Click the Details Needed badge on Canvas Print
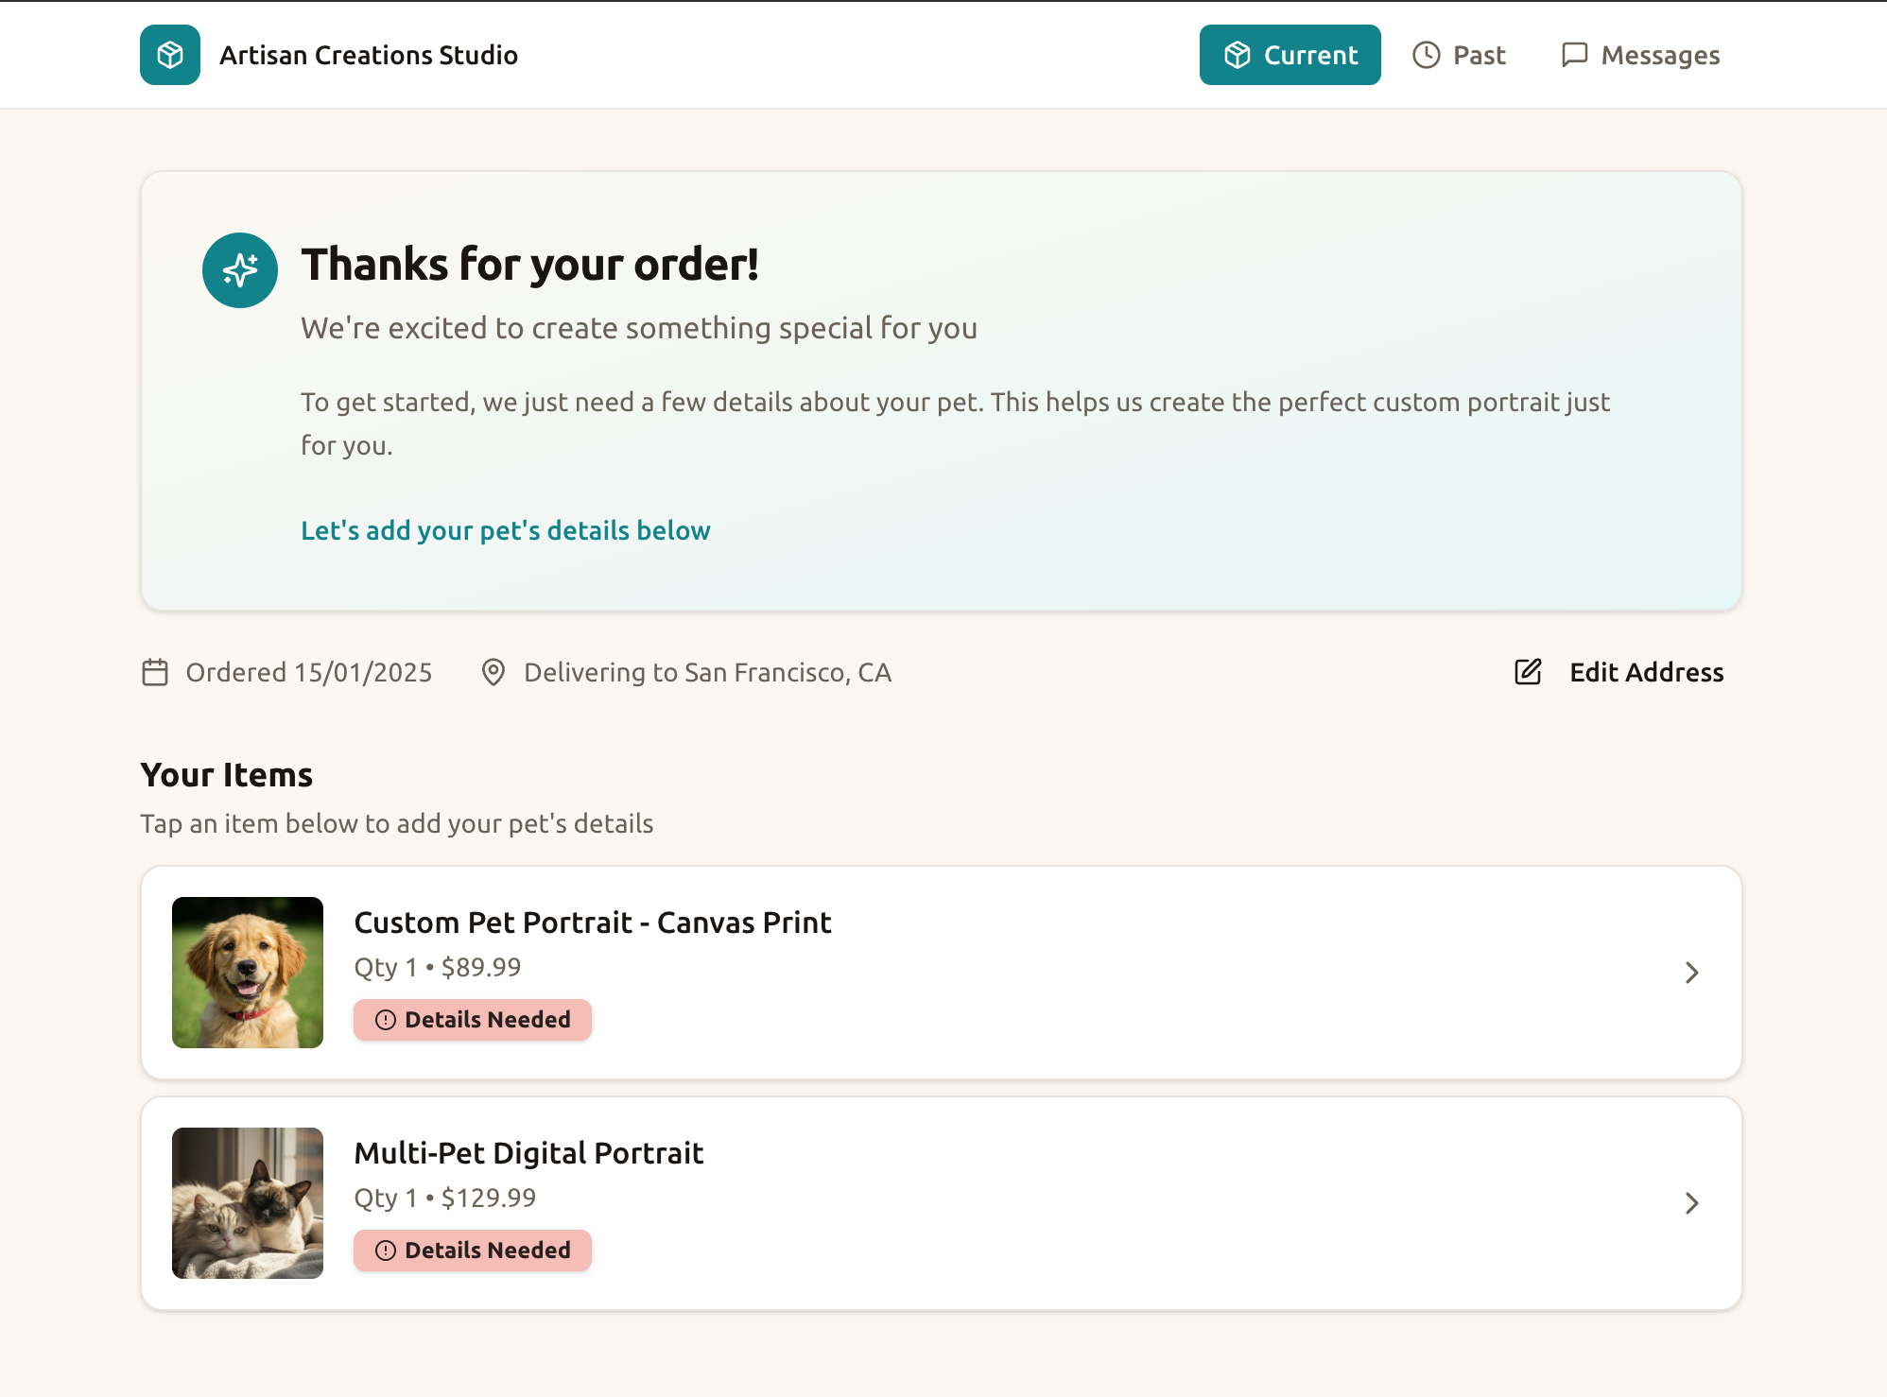1887x1397 pixels. 472,1020
